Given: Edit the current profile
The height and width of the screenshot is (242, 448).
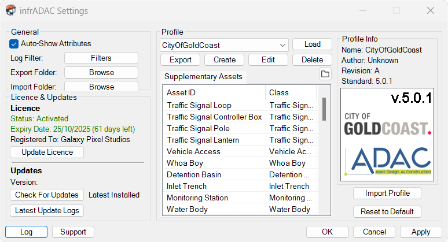Looking at the screenshot, I should point(268,60).
